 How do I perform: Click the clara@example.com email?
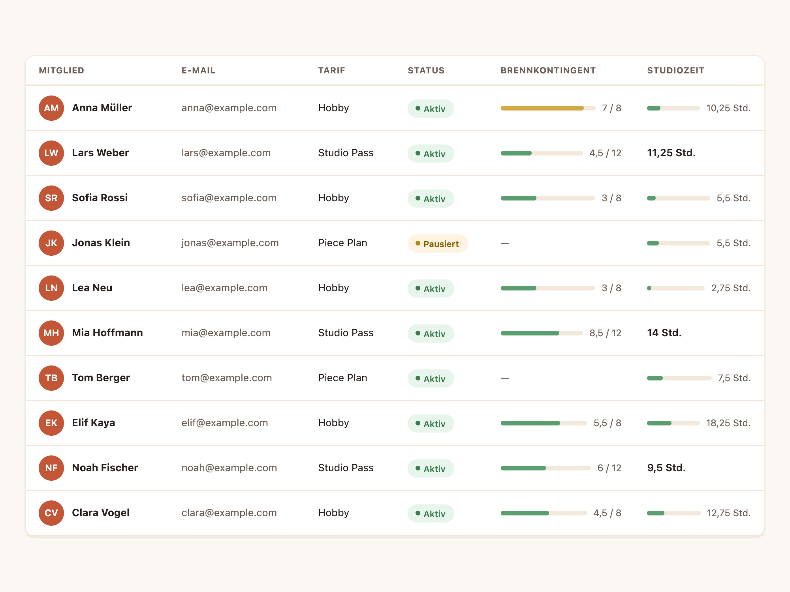tap(229, 513)
